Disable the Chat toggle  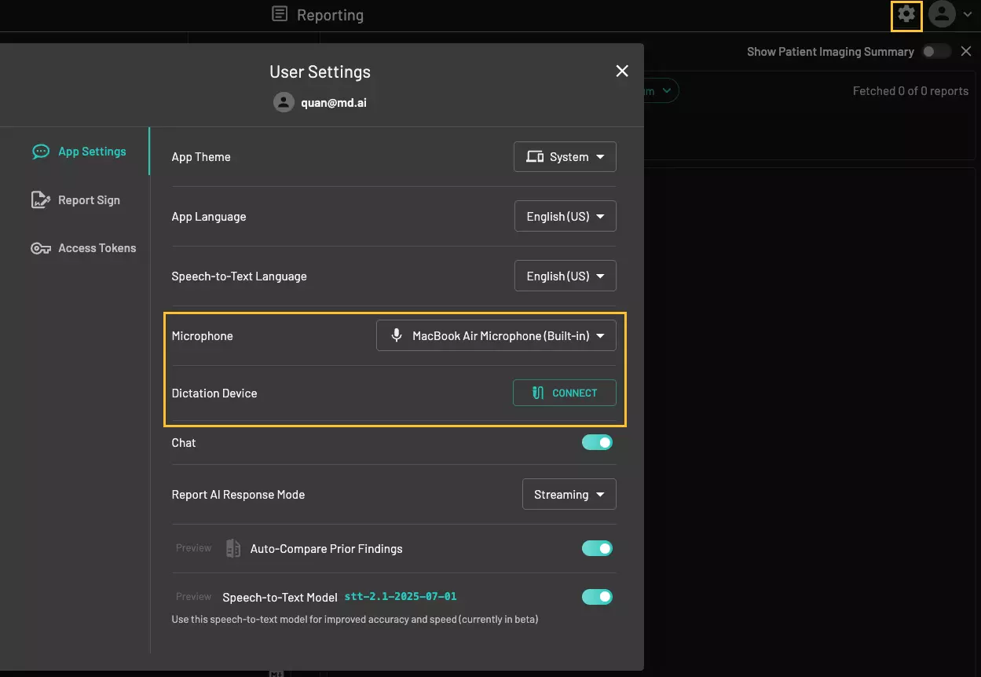(x=597, y=443)
